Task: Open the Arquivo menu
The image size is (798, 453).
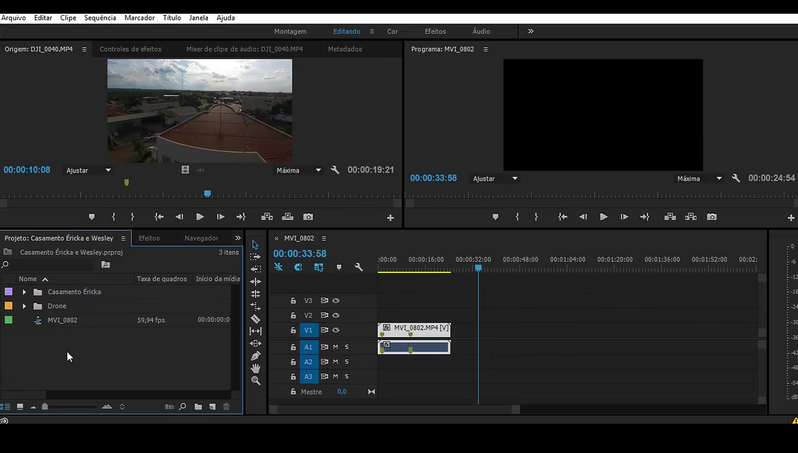Action: [x=13, y=18]
